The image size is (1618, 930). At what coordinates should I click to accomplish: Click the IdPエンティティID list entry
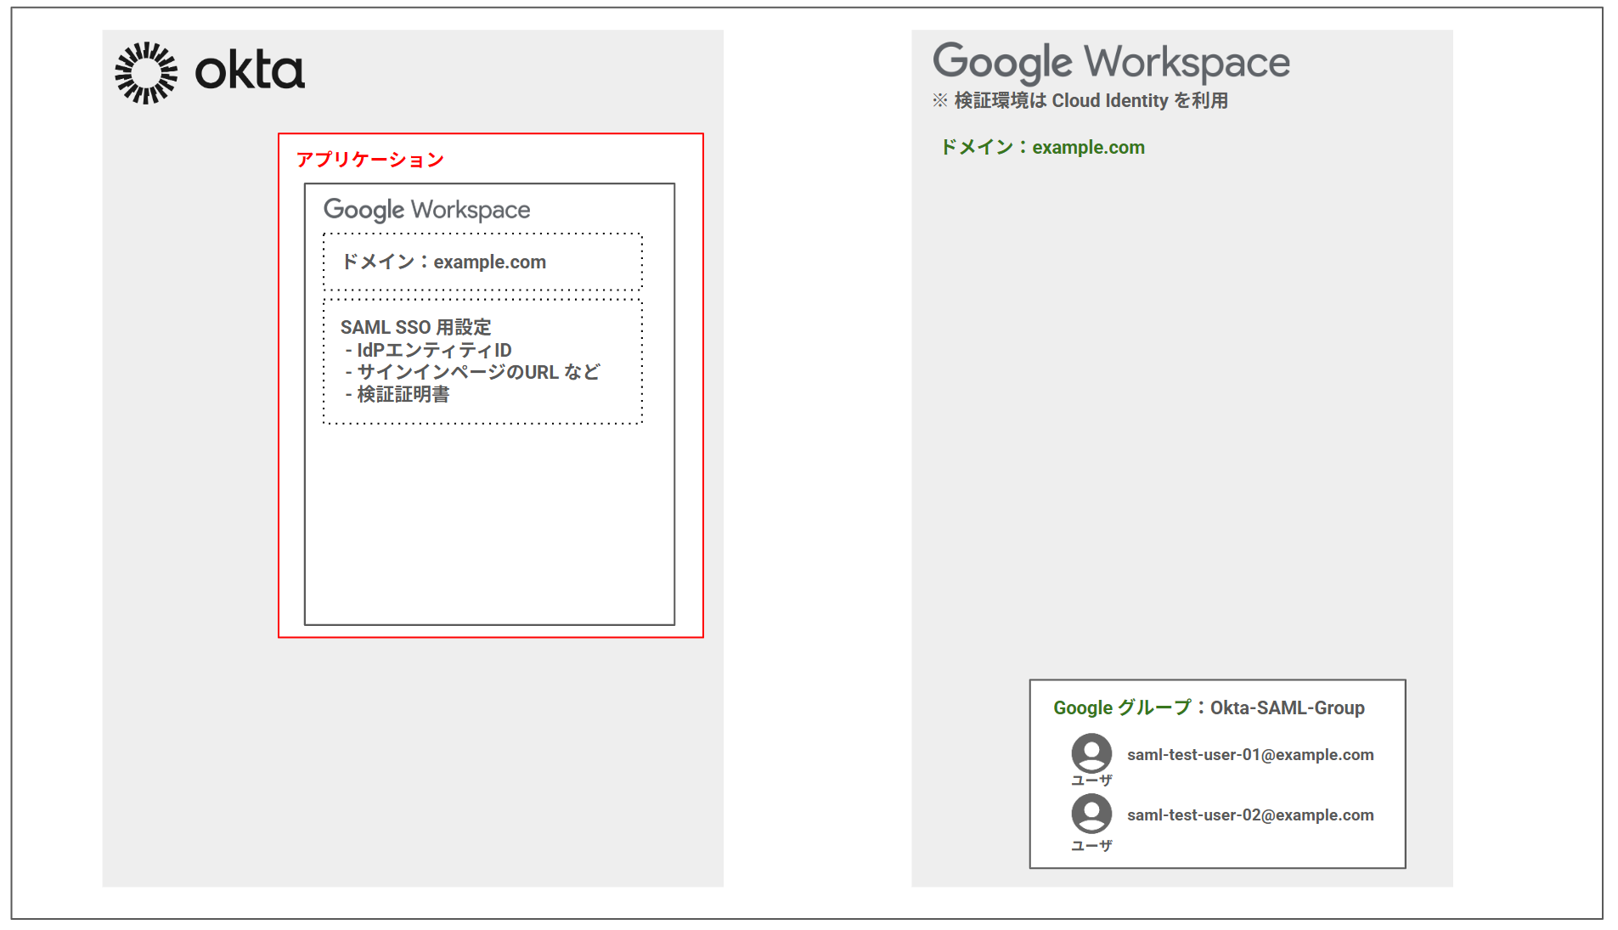point(429,349)
